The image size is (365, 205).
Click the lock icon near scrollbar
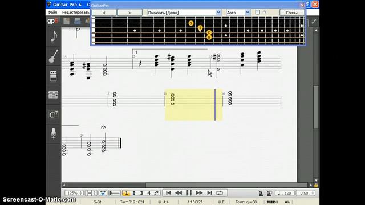316,185
